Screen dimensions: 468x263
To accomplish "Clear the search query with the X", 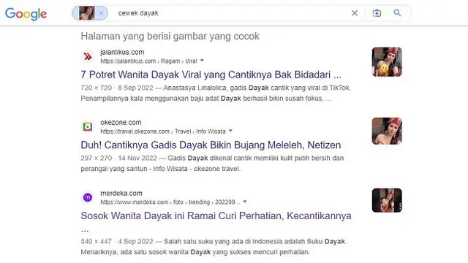I will tap(354, 13).
